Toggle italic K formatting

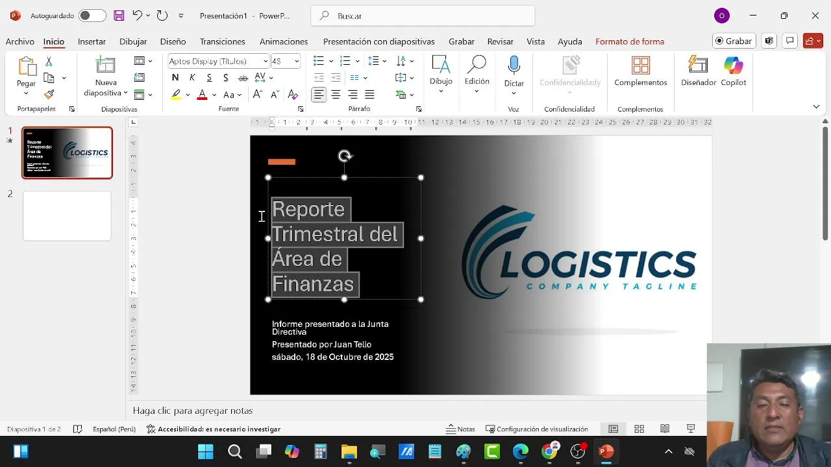pyautogui.click(x=192, y=78)
